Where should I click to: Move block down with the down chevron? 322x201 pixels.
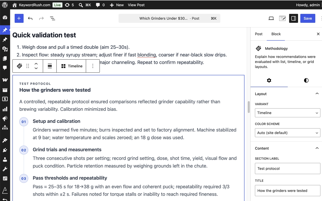click(36, 68)
